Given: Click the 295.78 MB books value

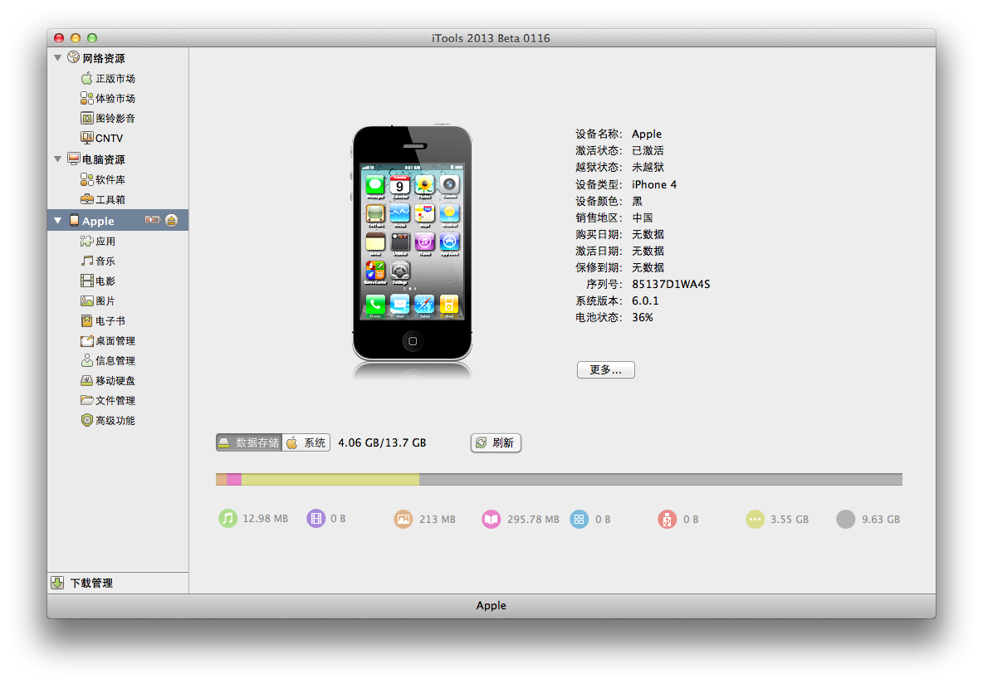Looking at the screenshot, I should (x=533, y=519).
